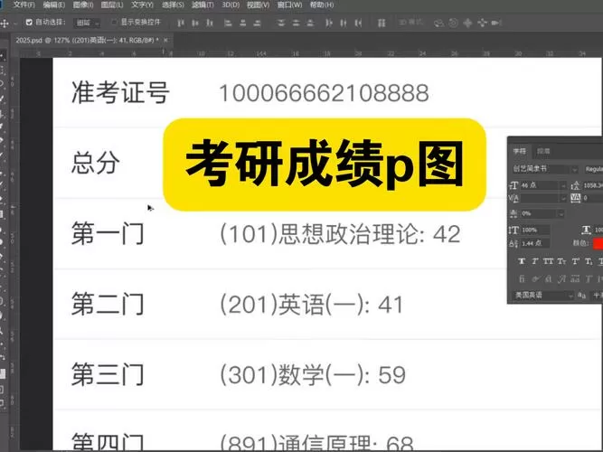Open font family dropdown 创艺简隶书
The height and width of the screenshot is (452, 603).
coord(544,169)
